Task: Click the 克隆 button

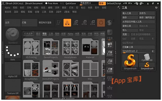Action: click(126, 35)
